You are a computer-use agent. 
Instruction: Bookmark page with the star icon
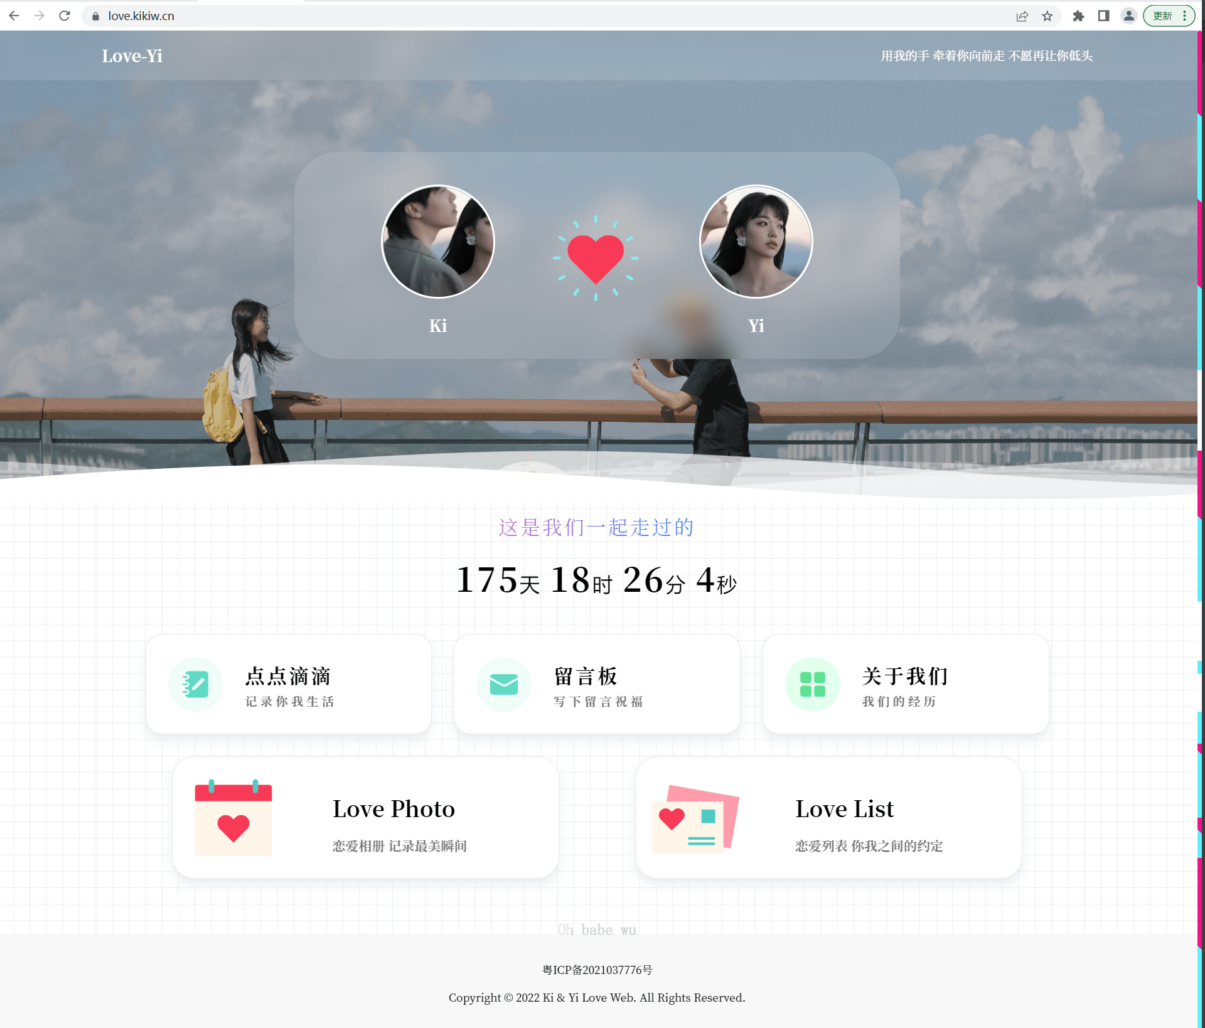(1047, 16)
